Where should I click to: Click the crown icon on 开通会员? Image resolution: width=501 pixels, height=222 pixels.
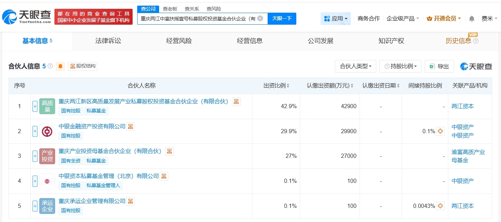(429, 18)
